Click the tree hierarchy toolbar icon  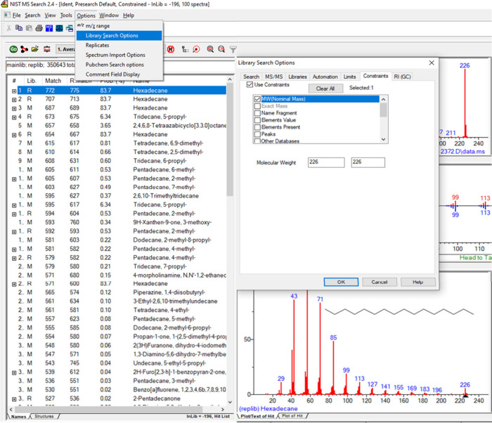[185, 49]
